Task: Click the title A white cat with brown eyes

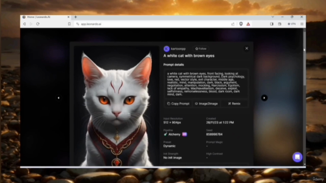Action: pos(189,55)
